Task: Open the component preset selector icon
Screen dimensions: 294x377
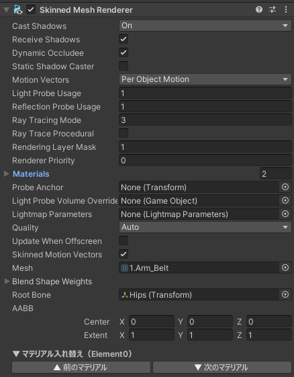Action: pos(273,9)
